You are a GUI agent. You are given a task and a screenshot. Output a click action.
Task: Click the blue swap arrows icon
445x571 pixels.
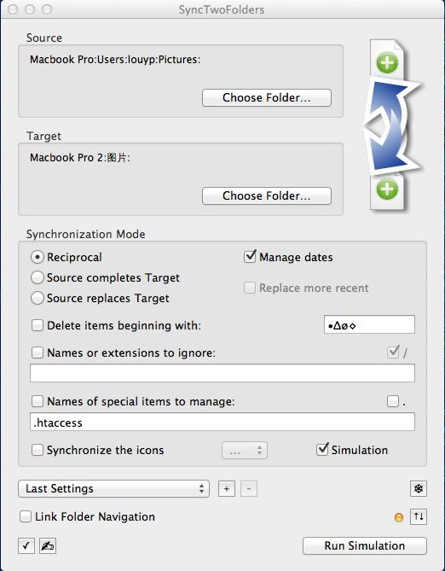[x=392, y=125]
